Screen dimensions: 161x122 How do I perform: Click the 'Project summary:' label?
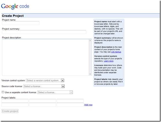click(11, 29)
